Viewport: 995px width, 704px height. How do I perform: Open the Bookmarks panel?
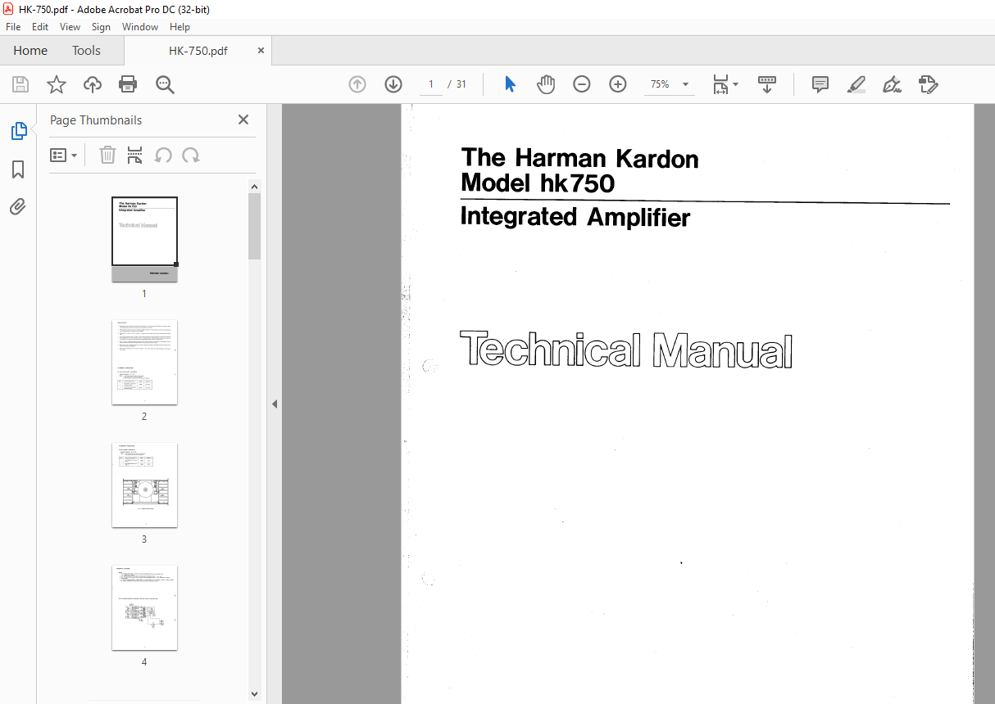click(x=18, y=169)
